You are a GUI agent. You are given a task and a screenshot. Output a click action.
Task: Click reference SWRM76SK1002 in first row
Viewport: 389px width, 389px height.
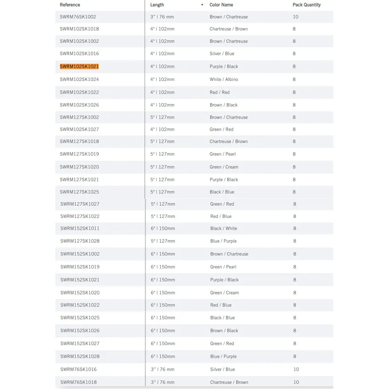coord(78,17)
